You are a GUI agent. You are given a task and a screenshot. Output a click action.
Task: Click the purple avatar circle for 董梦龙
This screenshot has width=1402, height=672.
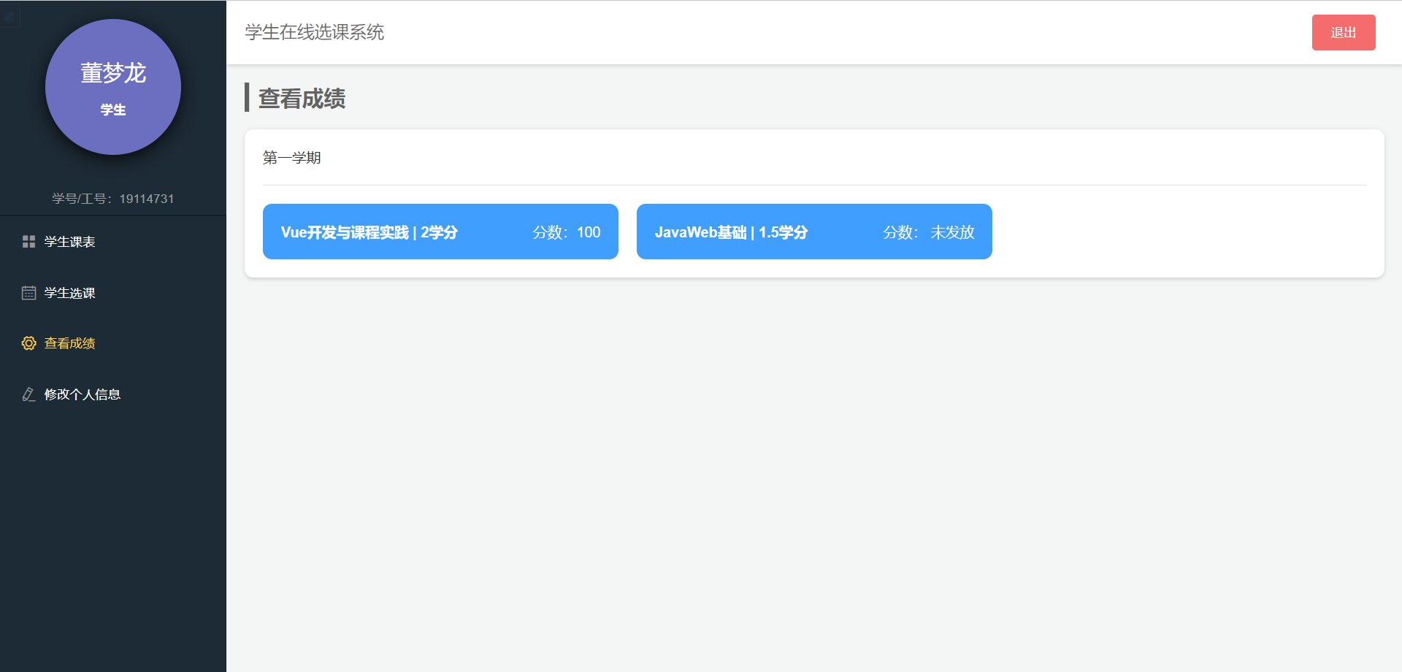(x=113, y=87)
